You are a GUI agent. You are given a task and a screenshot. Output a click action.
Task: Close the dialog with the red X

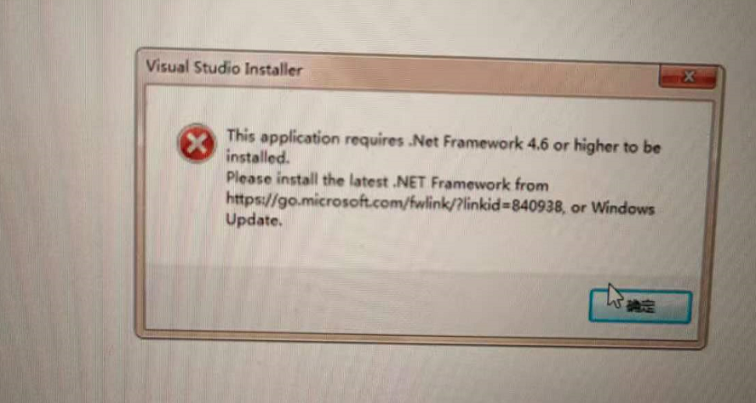coord(688,77)
